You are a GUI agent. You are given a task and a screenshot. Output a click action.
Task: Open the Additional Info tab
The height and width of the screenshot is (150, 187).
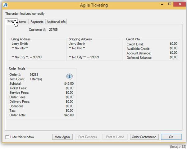click(x=56, y=22)
